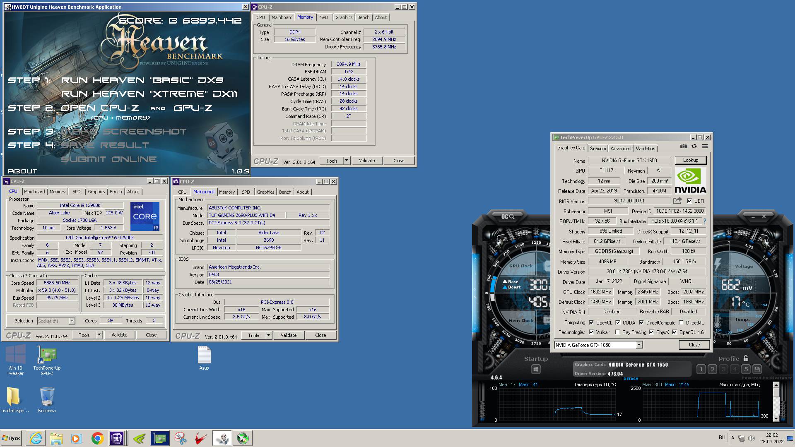
Task: Click the bus interface question mark help
Action: 704,221
